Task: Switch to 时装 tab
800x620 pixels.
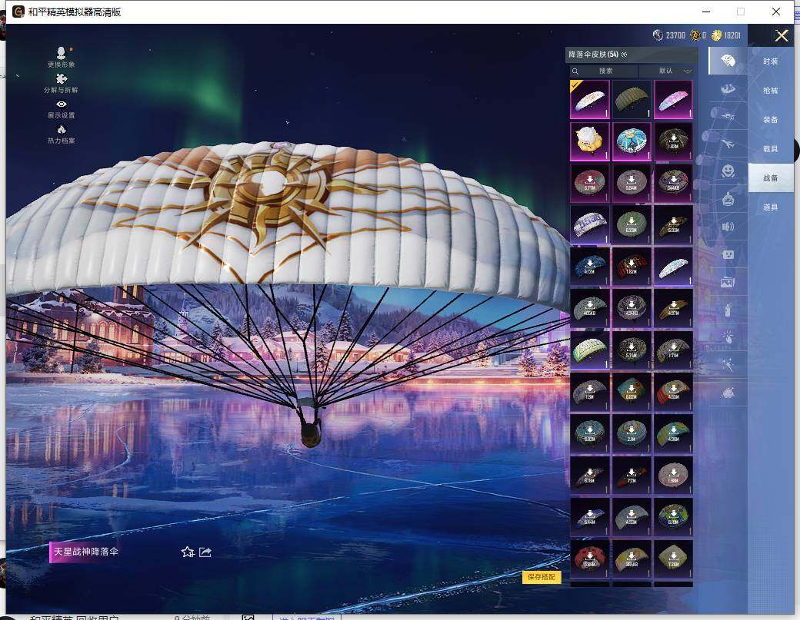Action: [771, 61]
